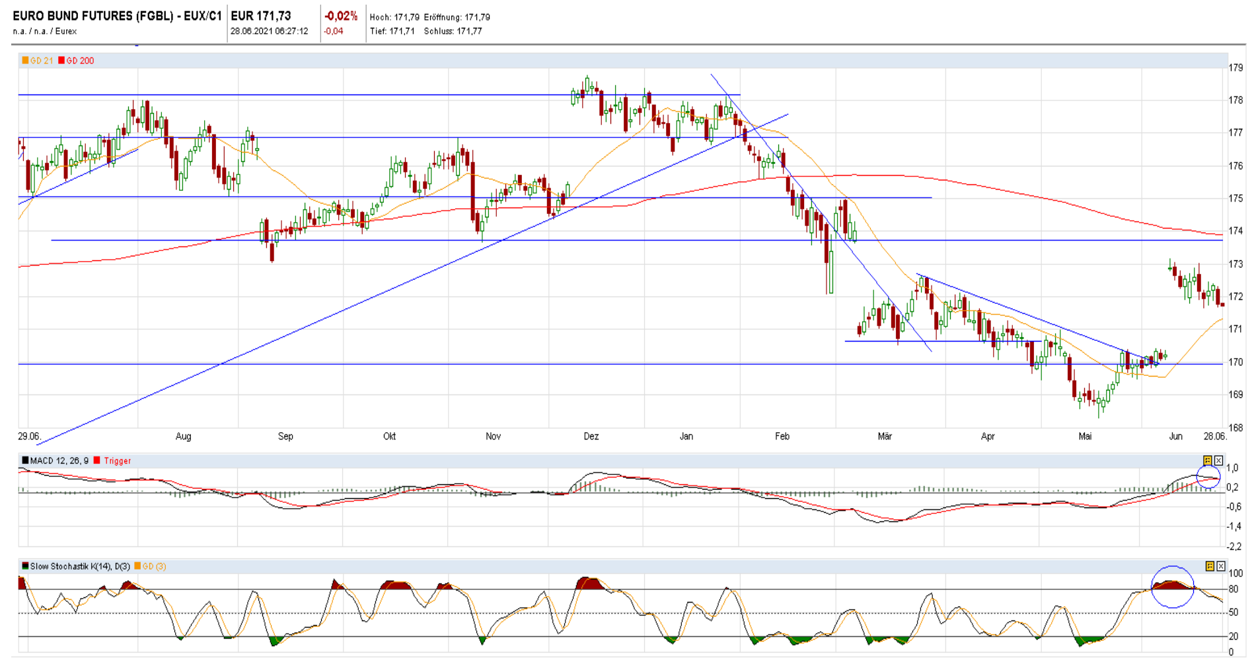The width and height of the screenshot is (1254, 666).
Task: Click the 28.06.2021 06:27:12 timestamp
Action: pos(270,31)
